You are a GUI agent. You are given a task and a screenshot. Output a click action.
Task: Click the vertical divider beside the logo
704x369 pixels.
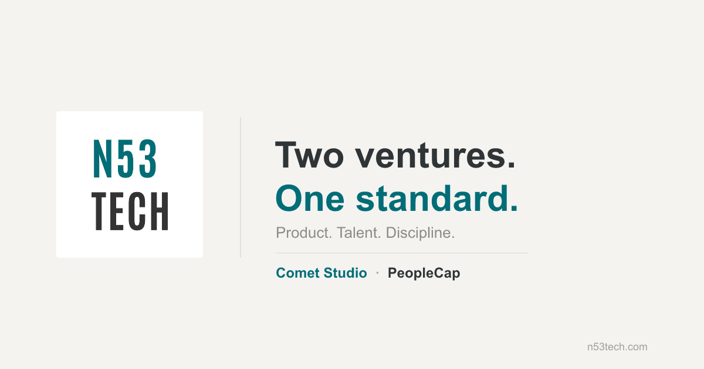click(x=241, y=187)
